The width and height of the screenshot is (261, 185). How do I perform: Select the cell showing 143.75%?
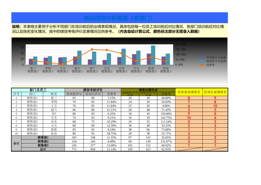[166, 118]
